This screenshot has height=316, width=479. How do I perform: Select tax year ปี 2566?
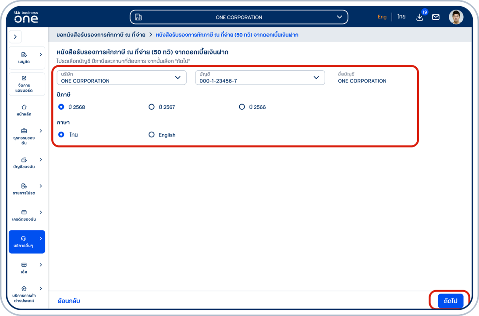tap(242, 107)
